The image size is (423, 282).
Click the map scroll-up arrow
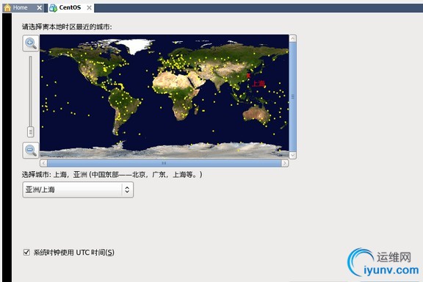click(293, 38)
